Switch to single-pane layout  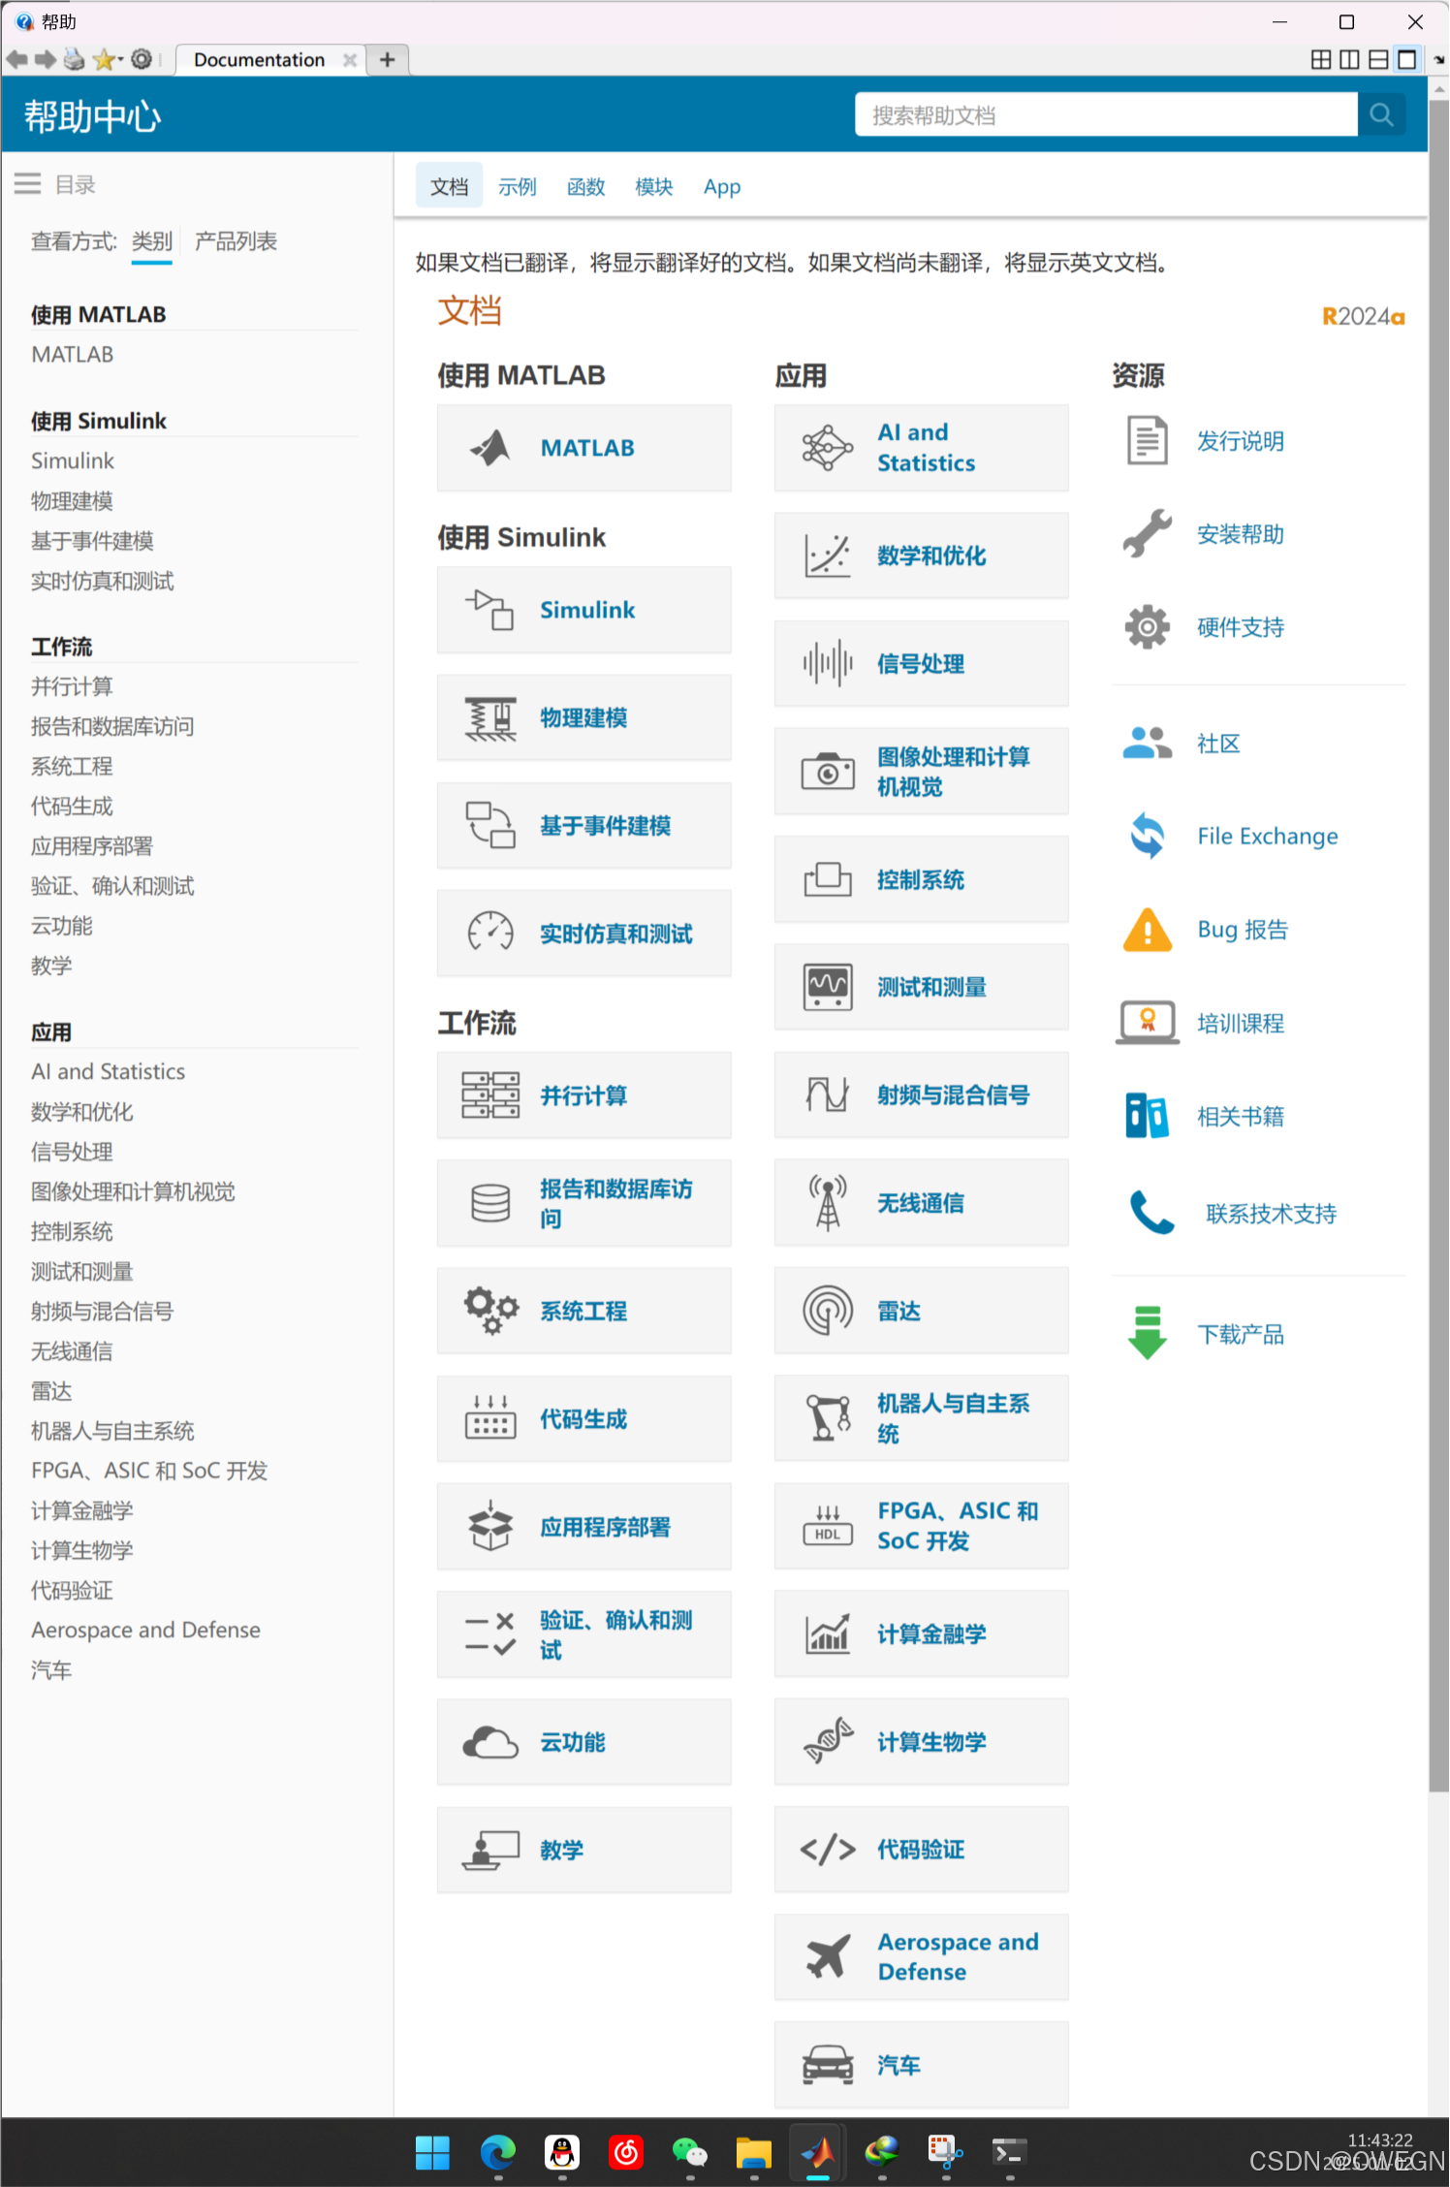click(x=1406, y=60)
